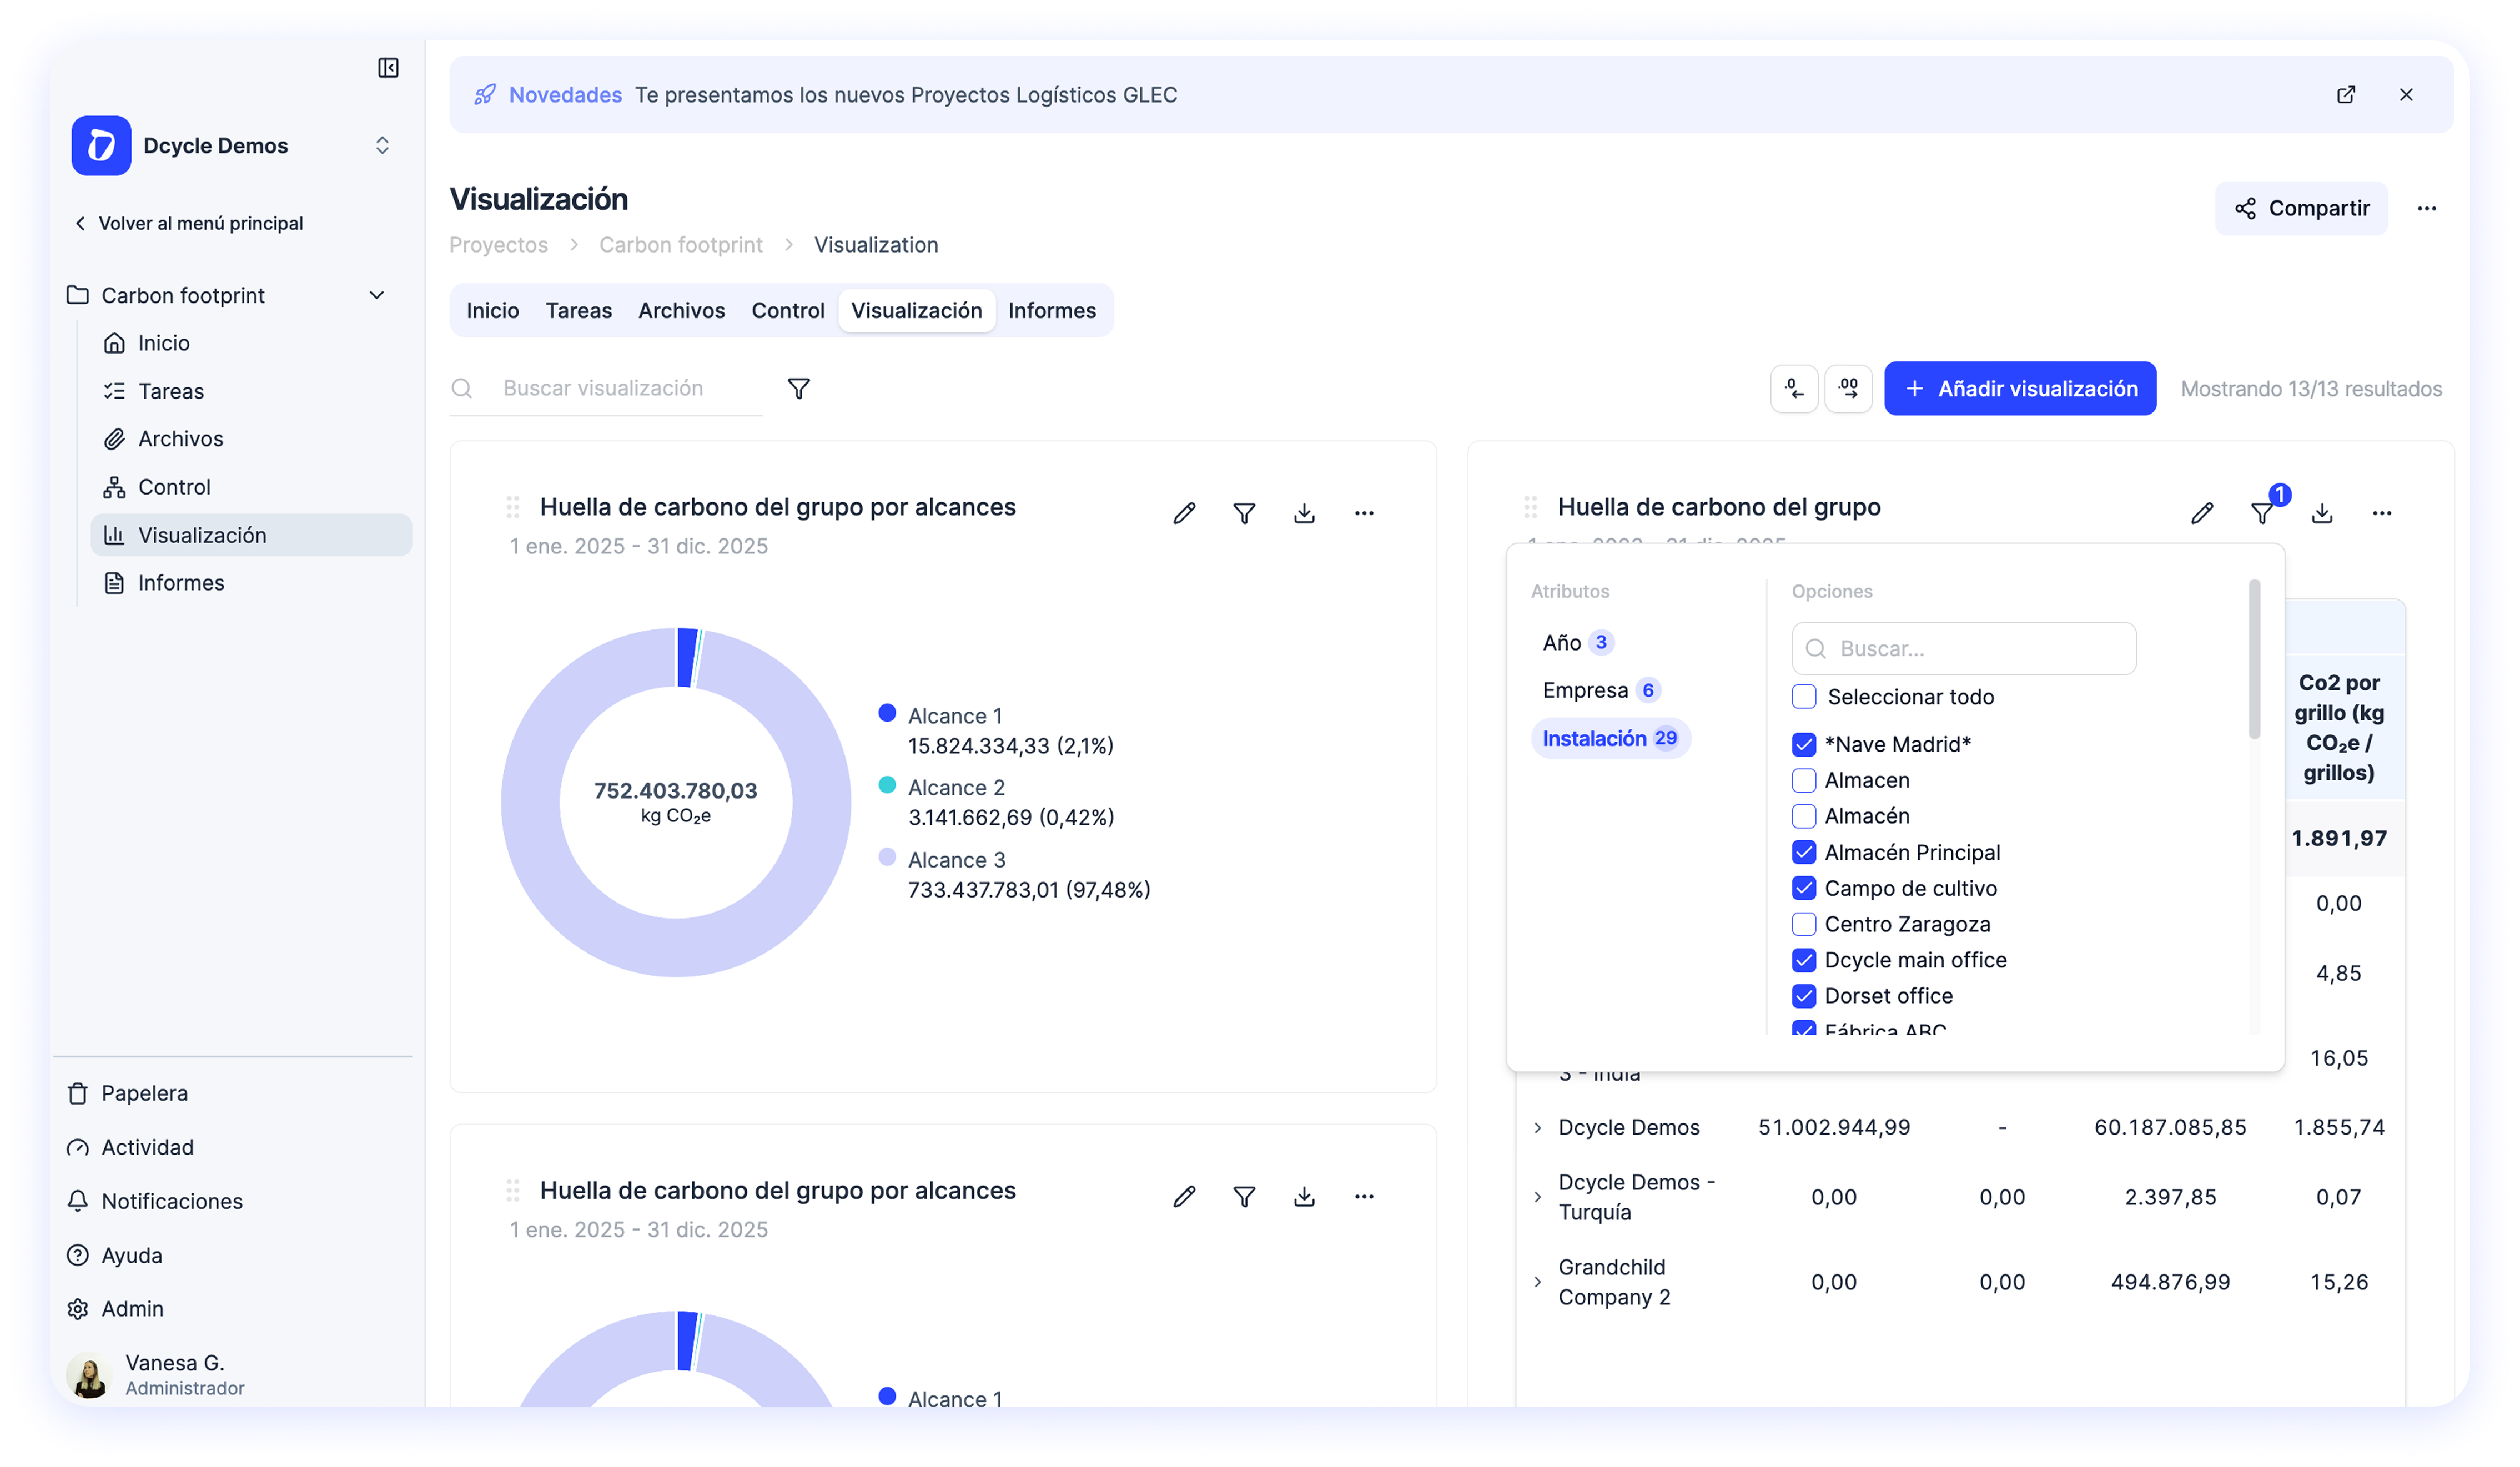Collapse the Carbon footprint section in sidebar
The height and width of the screenshot is (1467, 2520).
click(x=377, y=295)
